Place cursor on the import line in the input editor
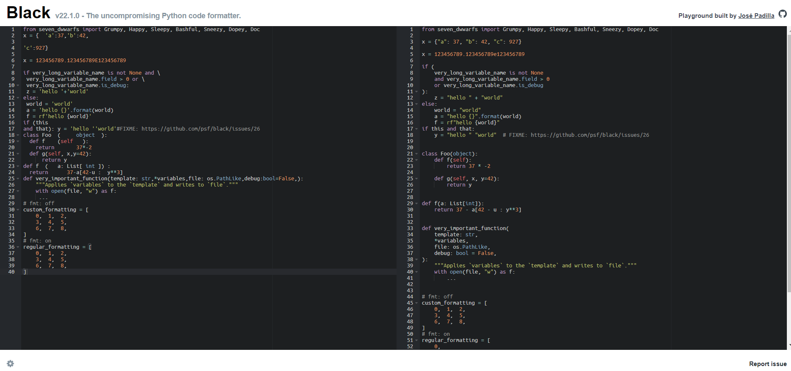791x371 pixels. (x=142, y=29)
